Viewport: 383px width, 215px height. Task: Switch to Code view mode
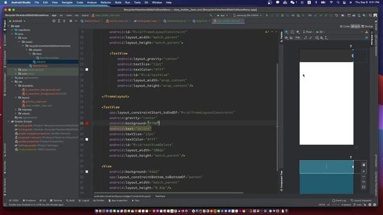[x=345, y=26]
